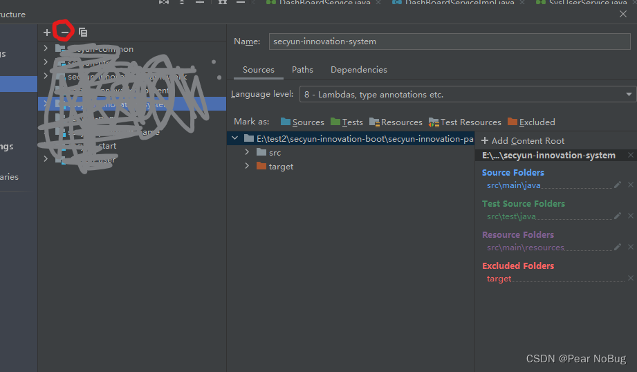This screenshot has height=372, width=637.
Task: Expand the target folder
Action: (247, 166)
